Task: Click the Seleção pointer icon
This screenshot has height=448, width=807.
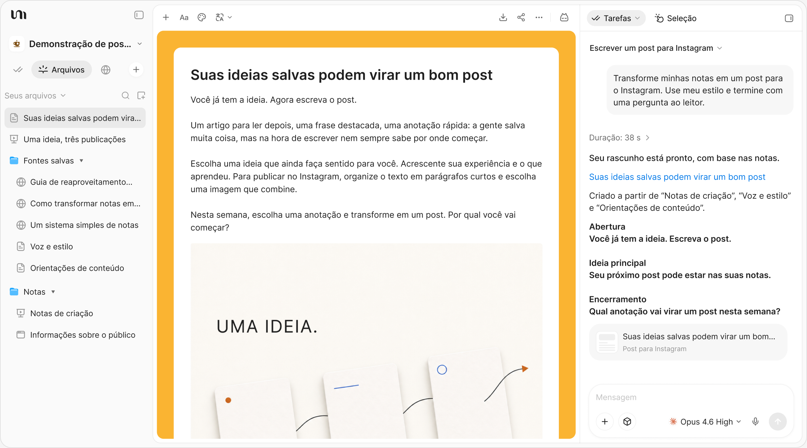Action: coord(659,18)
